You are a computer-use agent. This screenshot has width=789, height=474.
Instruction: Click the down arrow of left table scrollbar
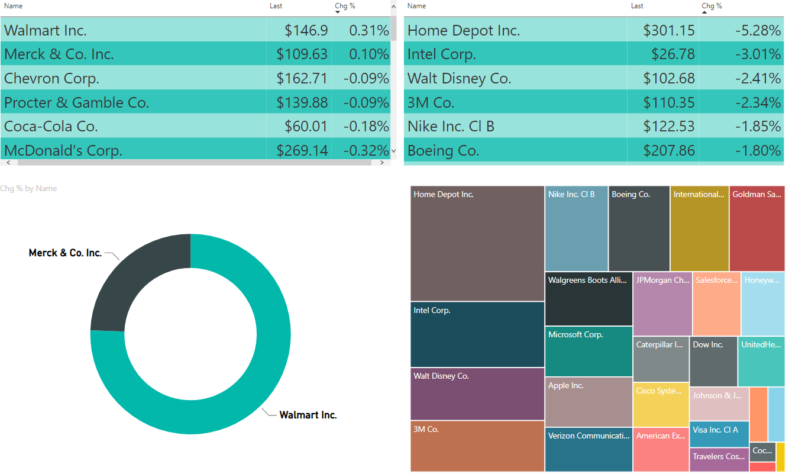coord(393,151)
